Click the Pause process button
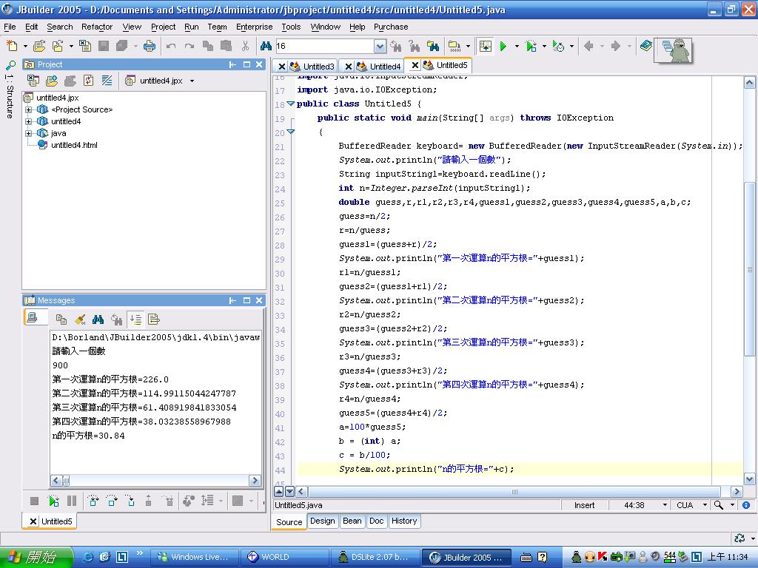Viewport: 758px width, 568px height. pos(72,501)
